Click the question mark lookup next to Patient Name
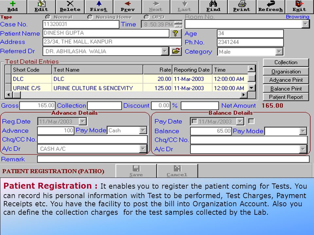The width and height of the screenshot is (314, 235). tap(175, 33)
